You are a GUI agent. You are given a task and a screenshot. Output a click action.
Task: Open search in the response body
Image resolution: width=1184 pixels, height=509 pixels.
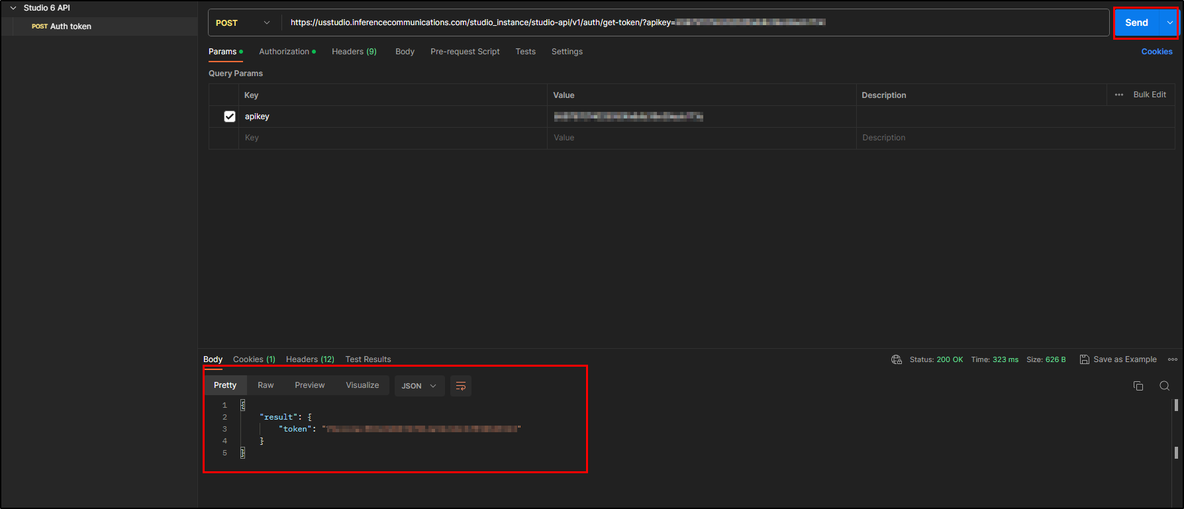point(1164,386)
